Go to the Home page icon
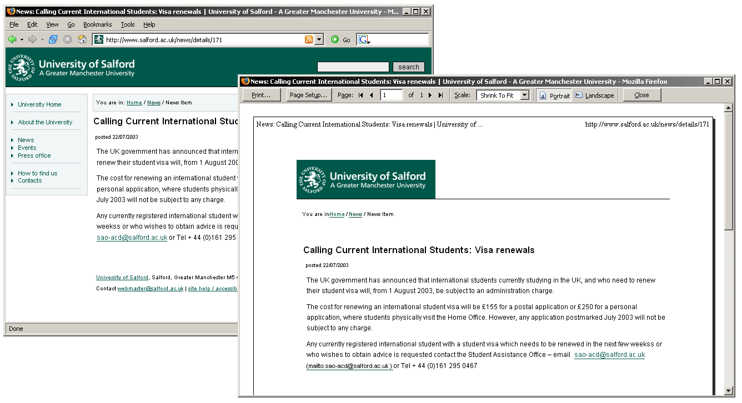The height and width of the screenshot is (403, 742). pyautogui.click(x=82, y=39)
